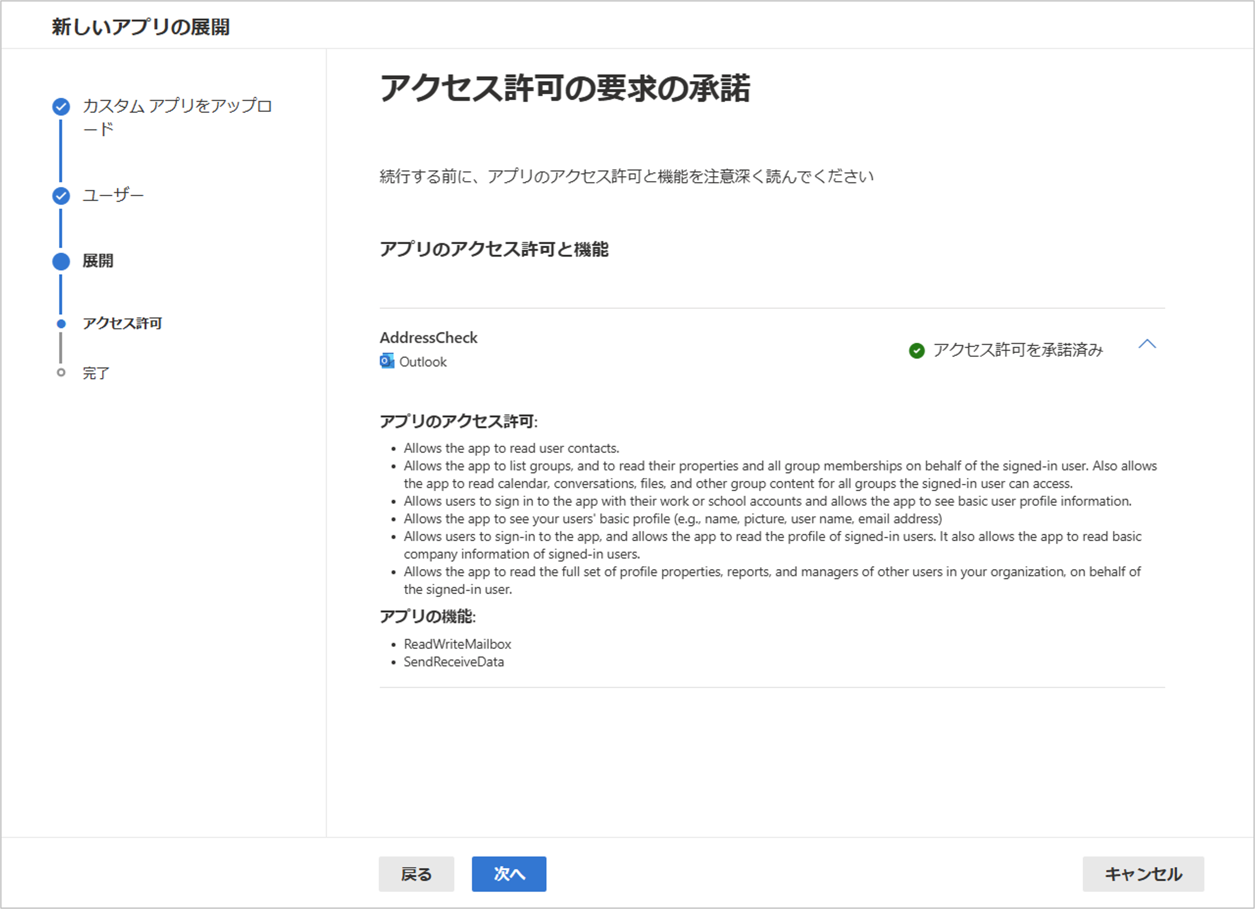The image size is (1255, 909).
Task: Click the アクセス許可の要求の承諾 page title
Action: click(565, 88)
